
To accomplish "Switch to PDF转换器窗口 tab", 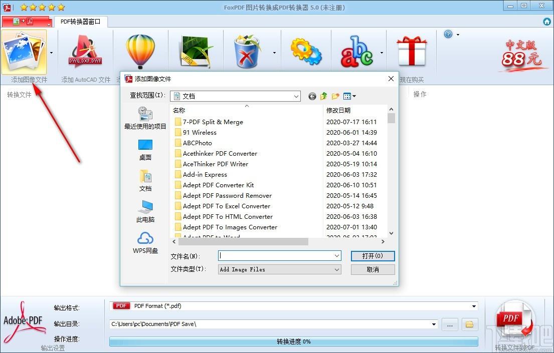I will point(81,22).
